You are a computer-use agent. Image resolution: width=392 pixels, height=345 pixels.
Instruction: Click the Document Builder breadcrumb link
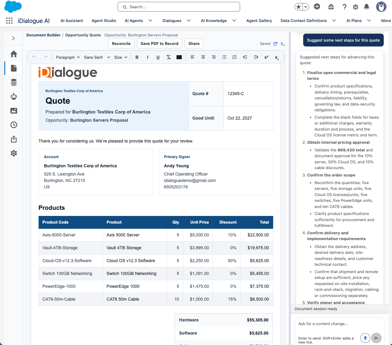click(43, 35)
